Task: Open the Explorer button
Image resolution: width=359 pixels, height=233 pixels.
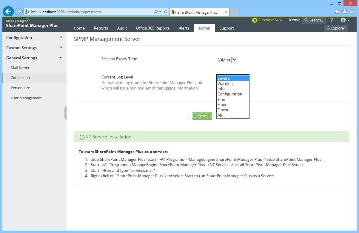Action: tap(336, 28)
